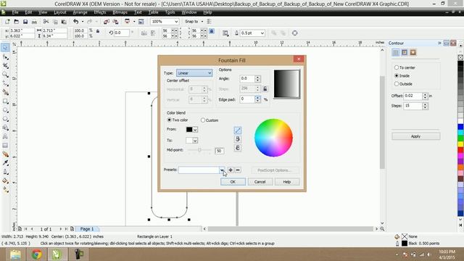464x261 pixels.
Task: Select the Eyedropper tool in the toolbox
Action: pos(5,163)
